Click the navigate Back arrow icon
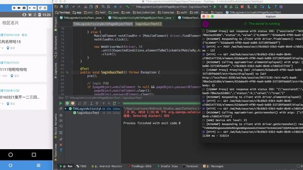This screenshot has height=170, width=303. (x=115, y=7)
